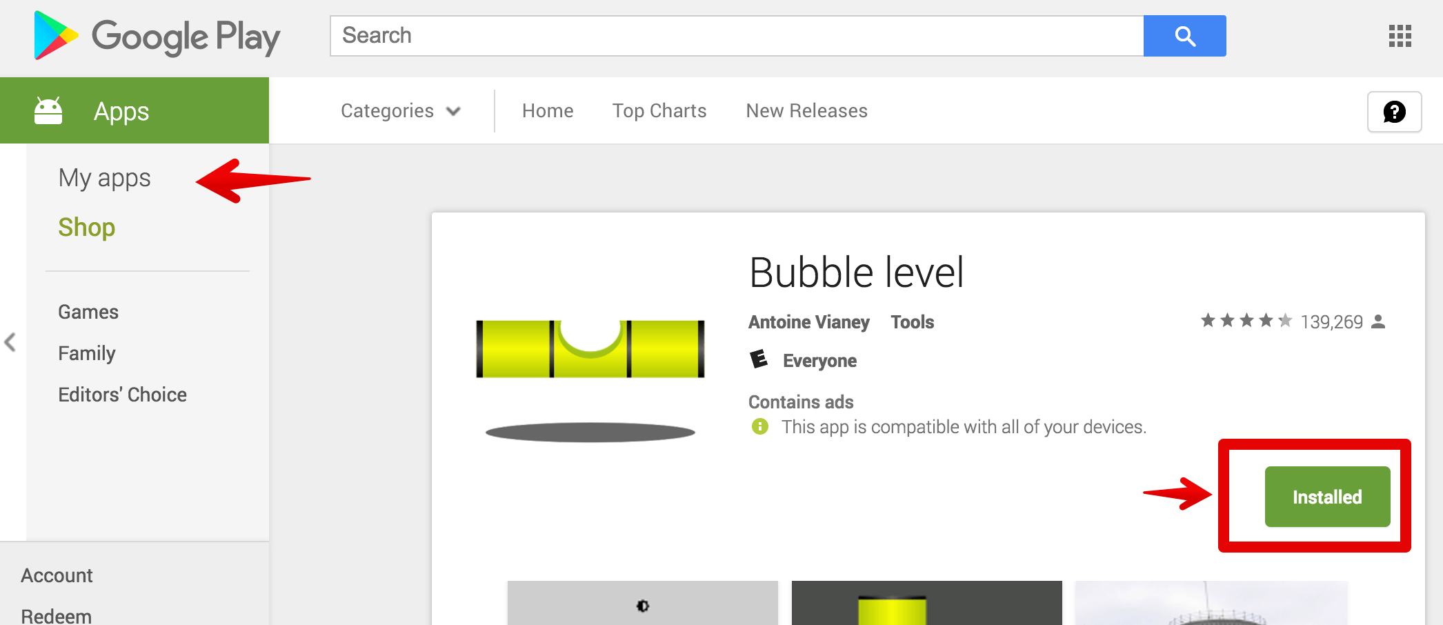This screenshot has height=625, width=1443.
Task: Open the help question mark icon
Action: [1394, 112]
